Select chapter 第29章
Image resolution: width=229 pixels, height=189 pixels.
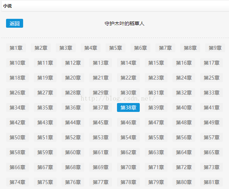pos(101,92)
